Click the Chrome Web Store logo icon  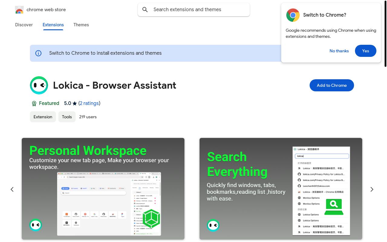[x=19, y=10]
